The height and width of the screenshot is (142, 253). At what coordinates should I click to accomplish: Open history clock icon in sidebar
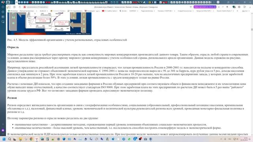3,7
